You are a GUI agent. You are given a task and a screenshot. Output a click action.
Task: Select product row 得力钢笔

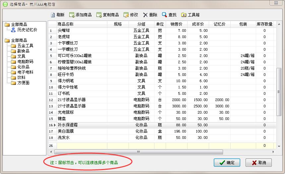162,81
